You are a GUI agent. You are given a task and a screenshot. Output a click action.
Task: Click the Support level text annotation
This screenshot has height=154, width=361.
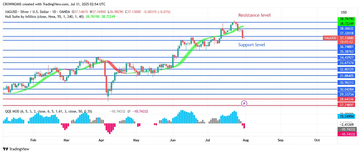[x=251, y=45]
